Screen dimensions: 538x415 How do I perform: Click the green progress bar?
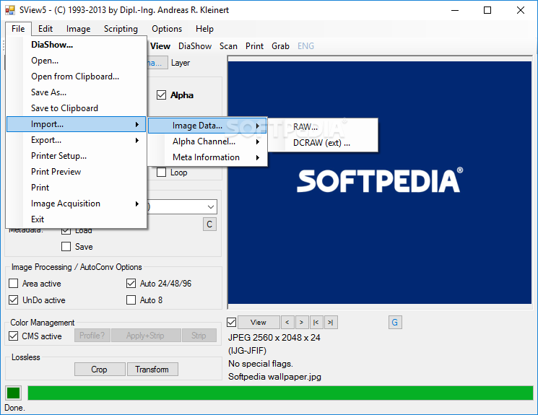[280, 393]
